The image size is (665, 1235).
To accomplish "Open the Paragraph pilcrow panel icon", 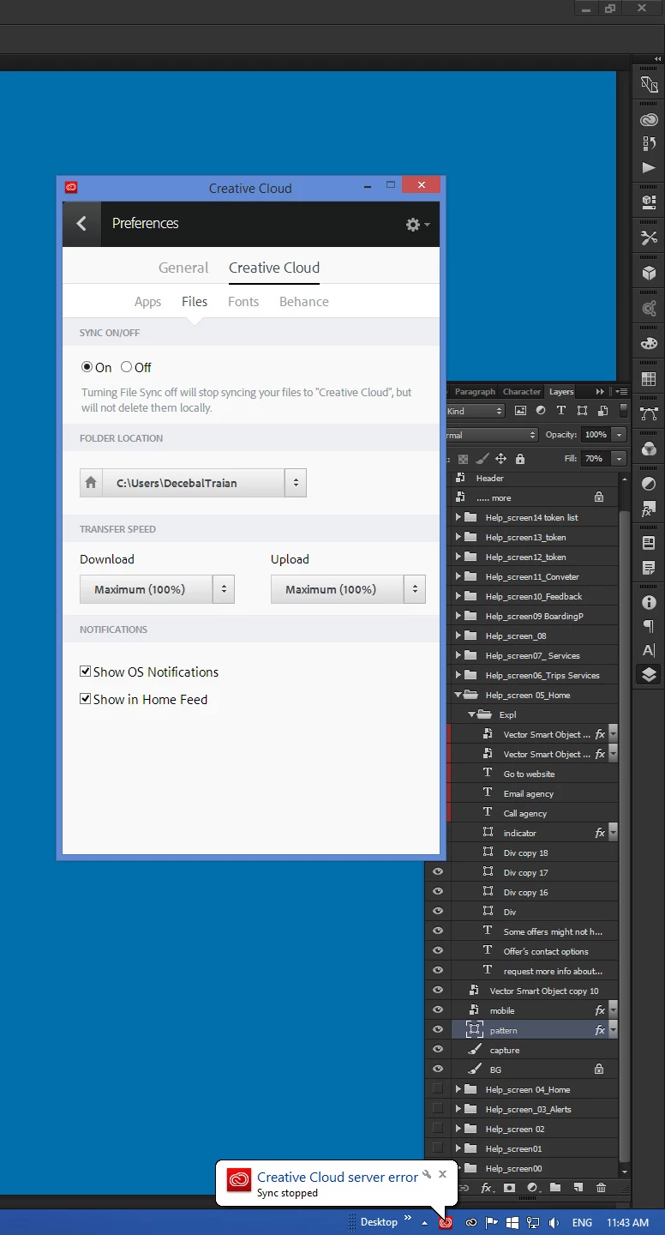I will click(x=649, y=627).
